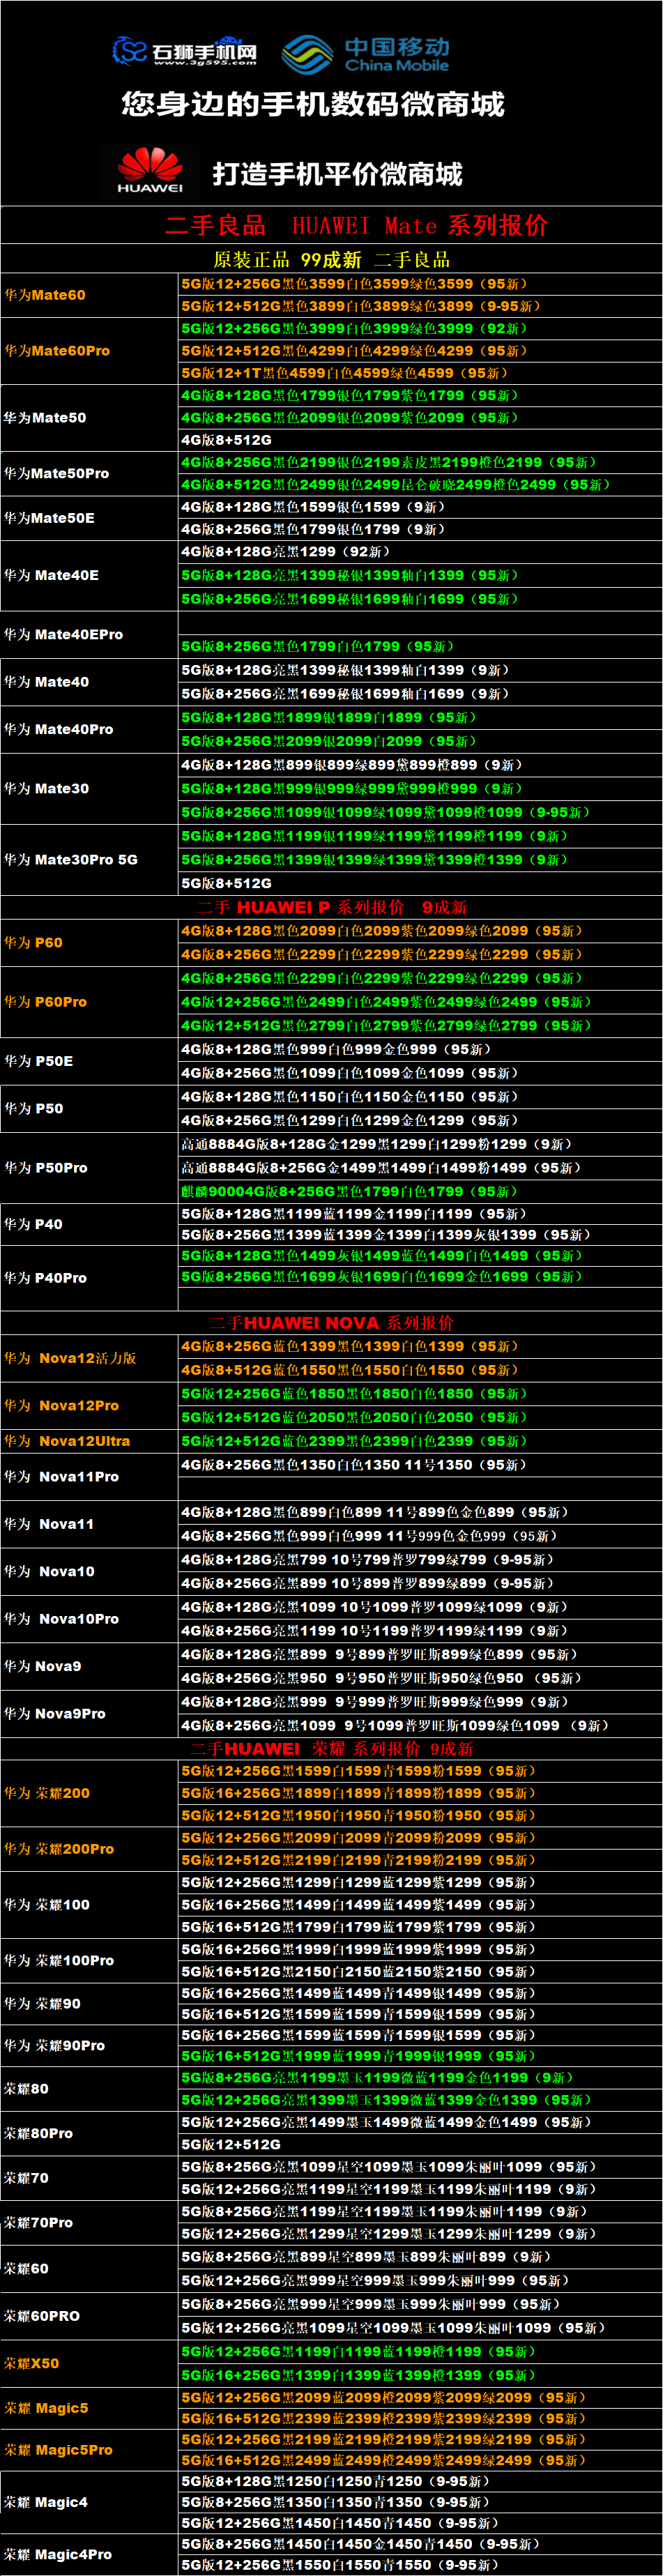663x2576 pixels.
Task: Click the China Mobile logo
Action: [x=365, y=54]
